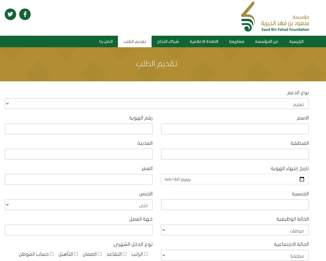
Task: Go to الرئيسية in the navigation bar
Action: coord(296,41)
